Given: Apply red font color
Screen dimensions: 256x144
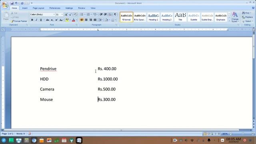Looking at the screenshot, I should (x=74, y=20).
